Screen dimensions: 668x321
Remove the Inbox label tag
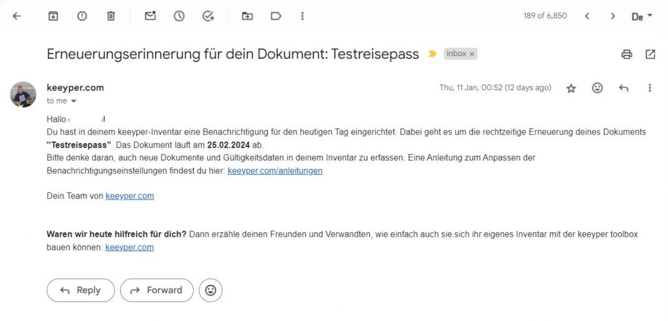(472, 53)
